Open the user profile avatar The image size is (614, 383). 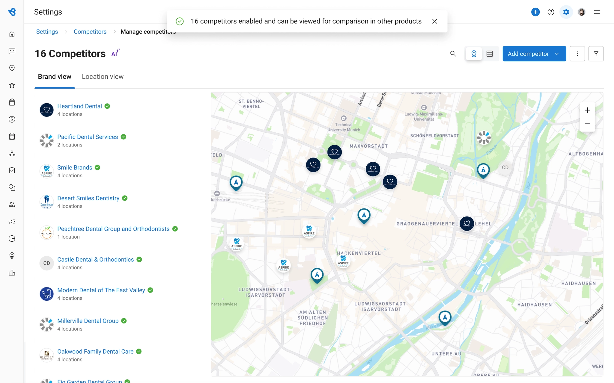point(582,12)
